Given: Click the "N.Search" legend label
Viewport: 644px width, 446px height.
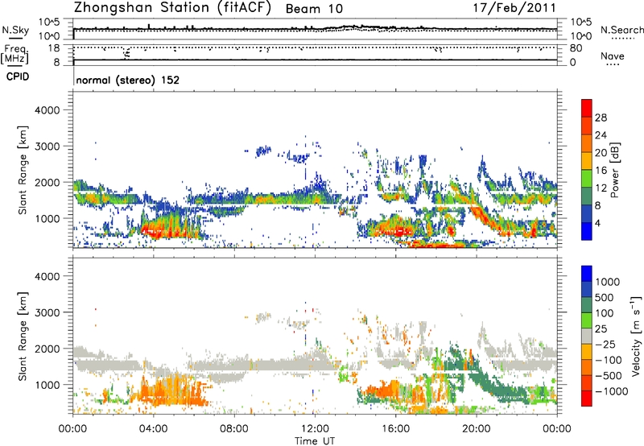Looking at the screenshot, I should coord(622,30).
